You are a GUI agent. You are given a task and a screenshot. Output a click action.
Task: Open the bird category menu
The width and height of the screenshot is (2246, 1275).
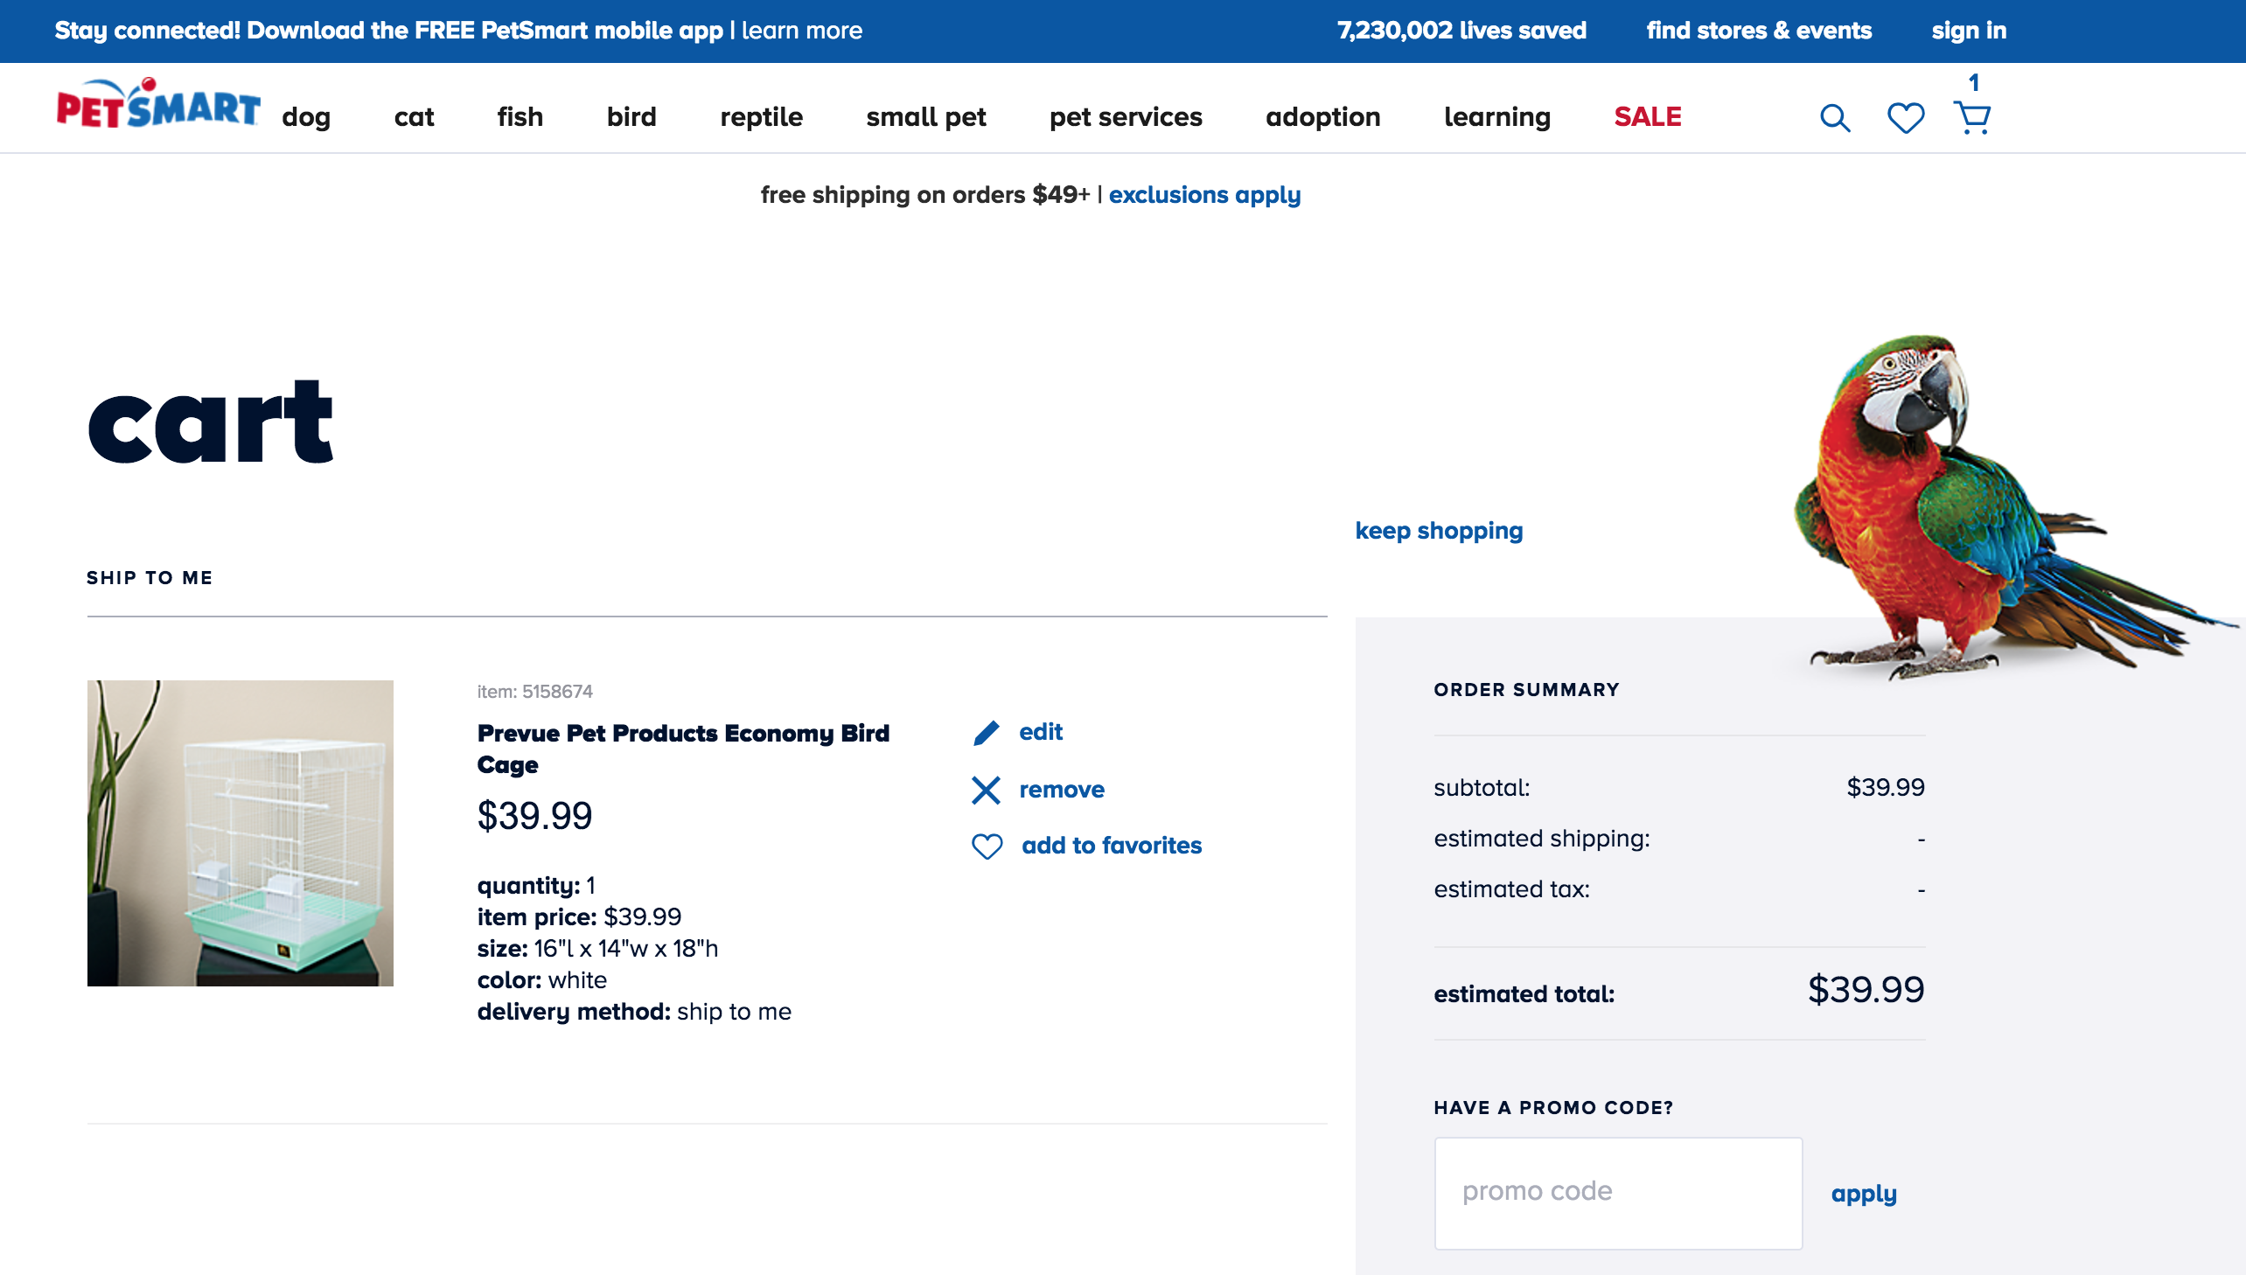click(x=631, y=116)
